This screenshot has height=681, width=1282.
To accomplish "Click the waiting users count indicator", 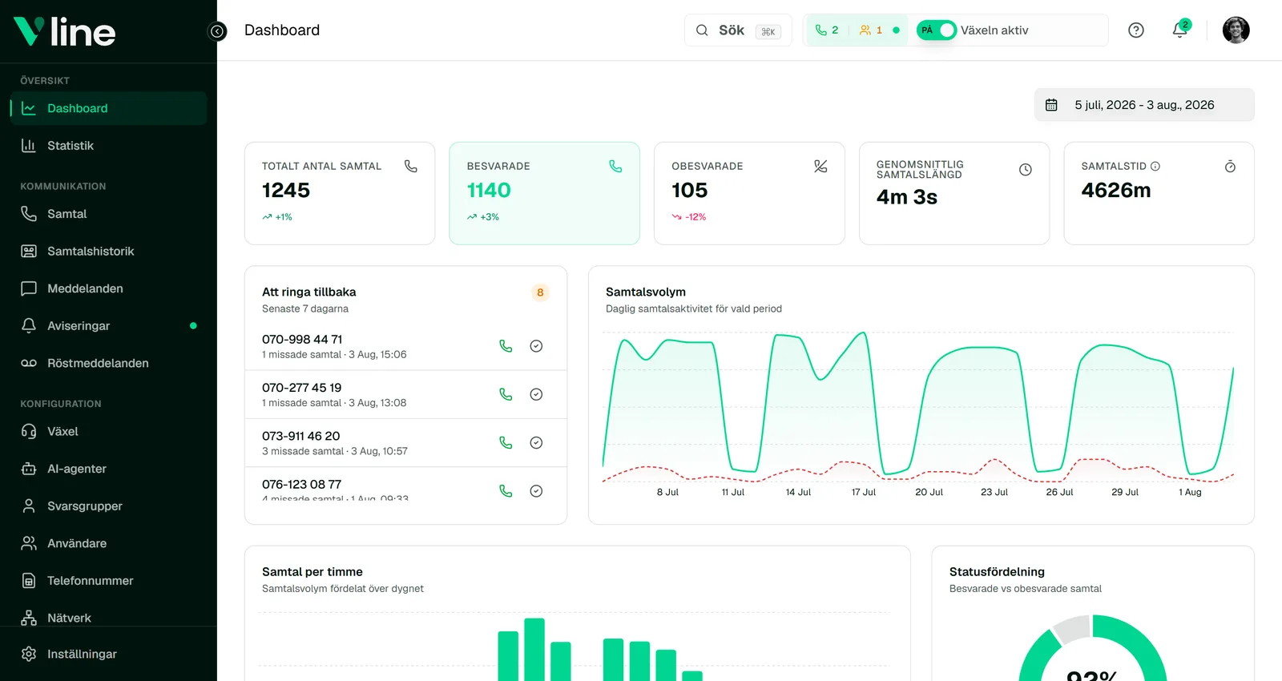I will click(x=871, y=30).
